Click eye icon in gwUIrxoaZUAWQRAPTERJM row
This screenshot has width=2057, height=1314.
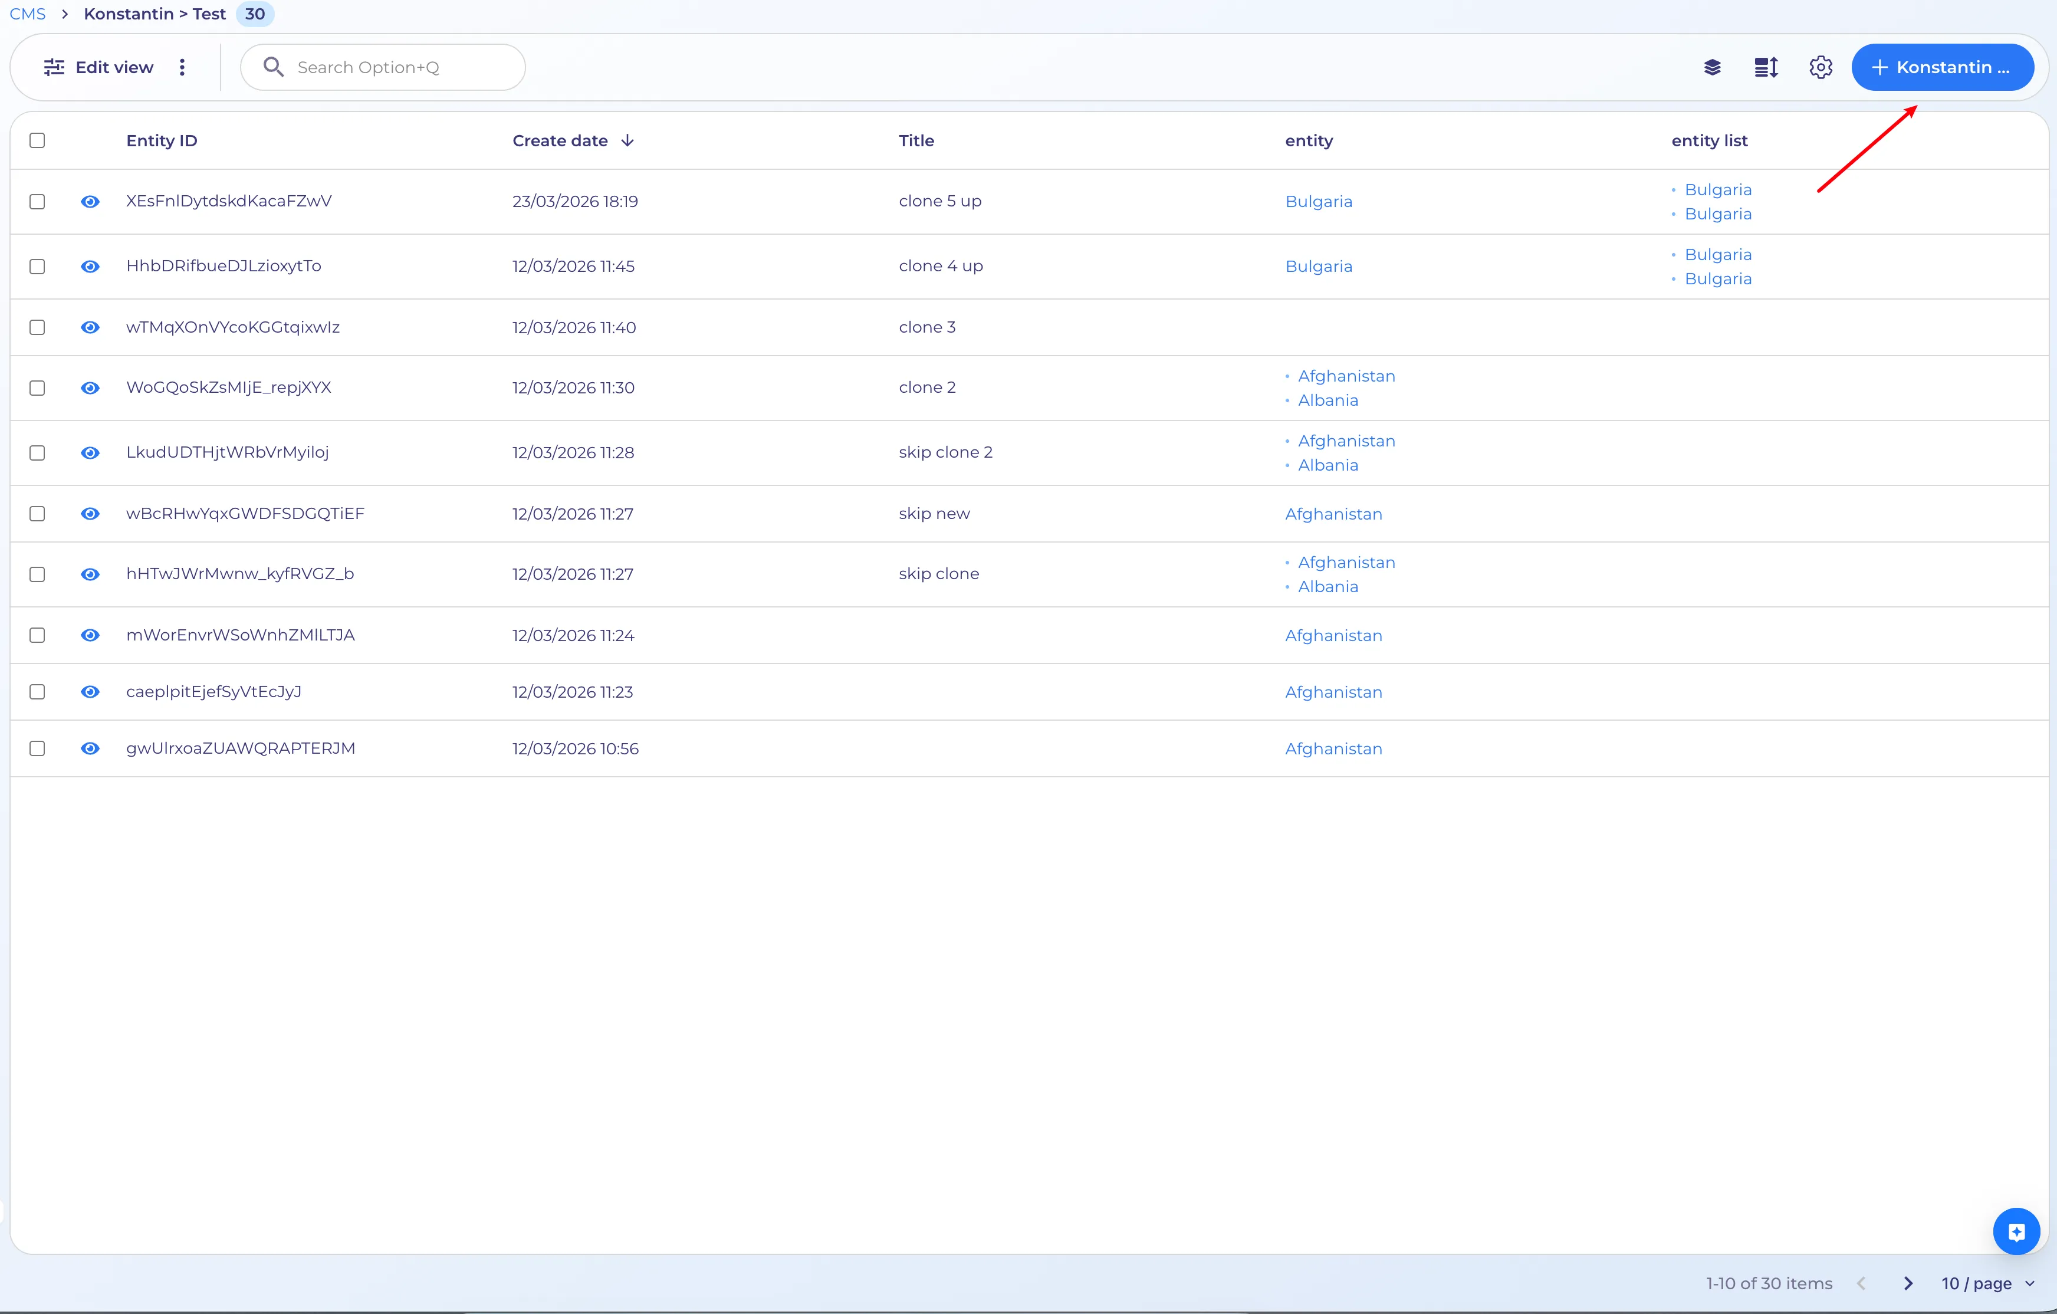coord(90,748)
